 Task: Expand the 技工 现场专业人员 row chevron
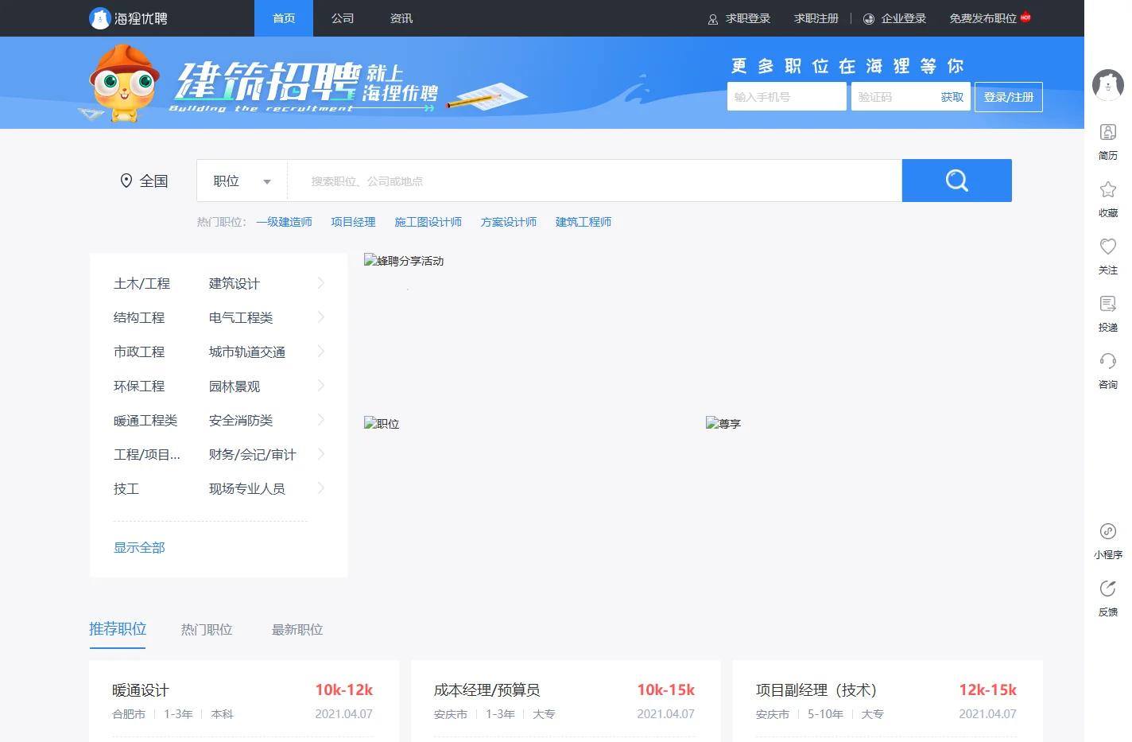321,488
